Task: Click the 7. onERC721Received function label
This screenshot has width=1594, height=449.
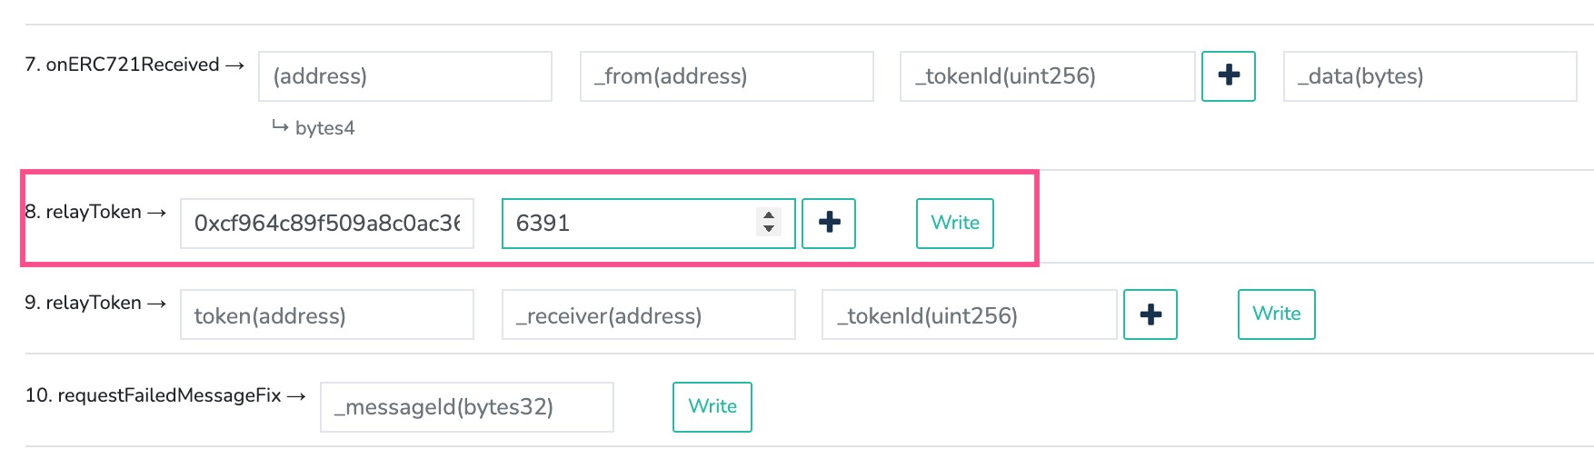Action: point(123,65)
